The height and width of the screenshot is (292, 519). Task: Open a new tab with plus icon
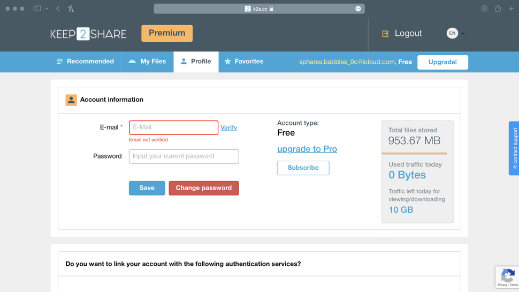[511, 9]
